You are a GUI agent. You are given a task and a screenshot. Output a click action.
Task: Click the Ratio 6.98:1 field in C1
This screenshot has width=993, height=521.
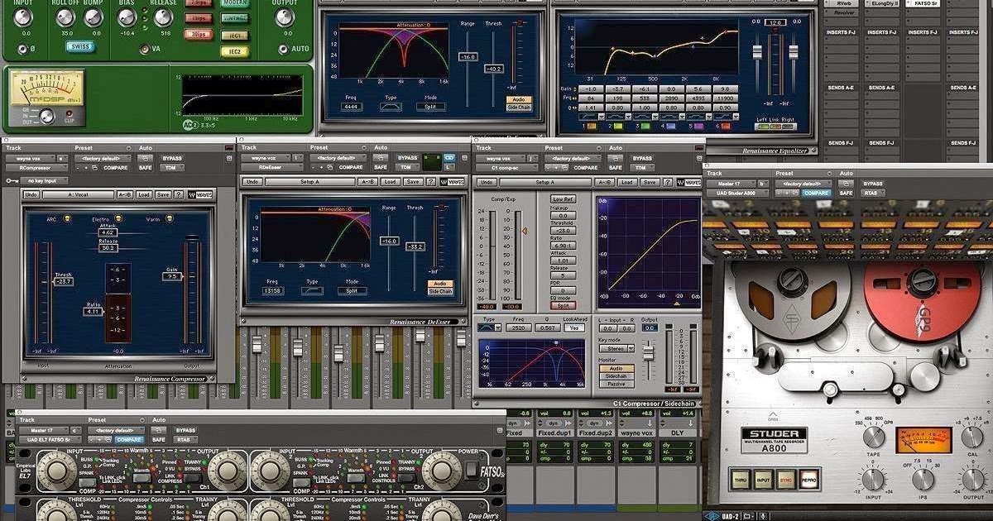click(564, 245)
